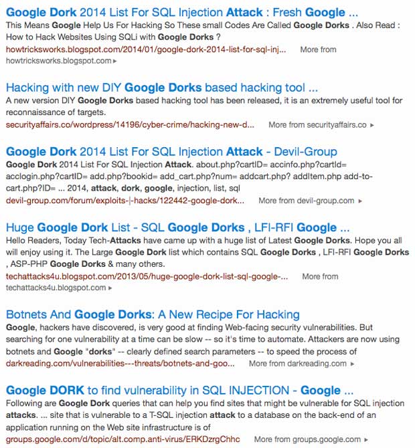This screenshot has height=448, width=415.
Task: Open 'Google DORK to find vulnerability' result title
Action: pyautogui.click(x=179, y=390)
